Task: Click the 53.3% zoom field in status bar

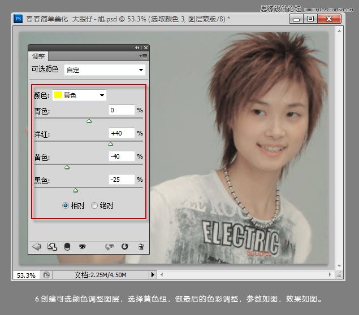Action: pos(26,275)
